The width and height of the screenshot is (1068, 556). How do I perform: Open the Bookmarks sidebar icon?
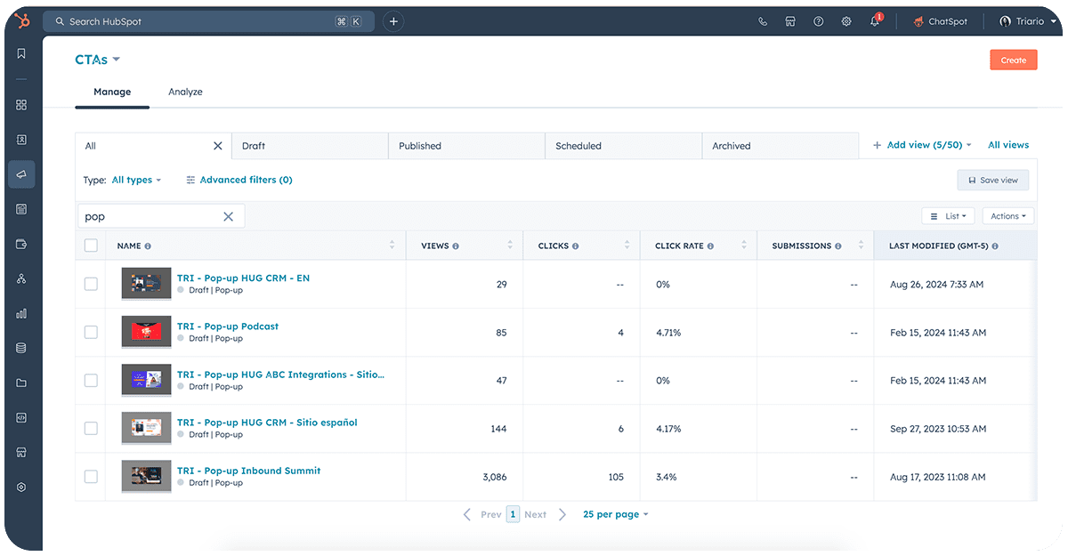click(x=21, y=52)
